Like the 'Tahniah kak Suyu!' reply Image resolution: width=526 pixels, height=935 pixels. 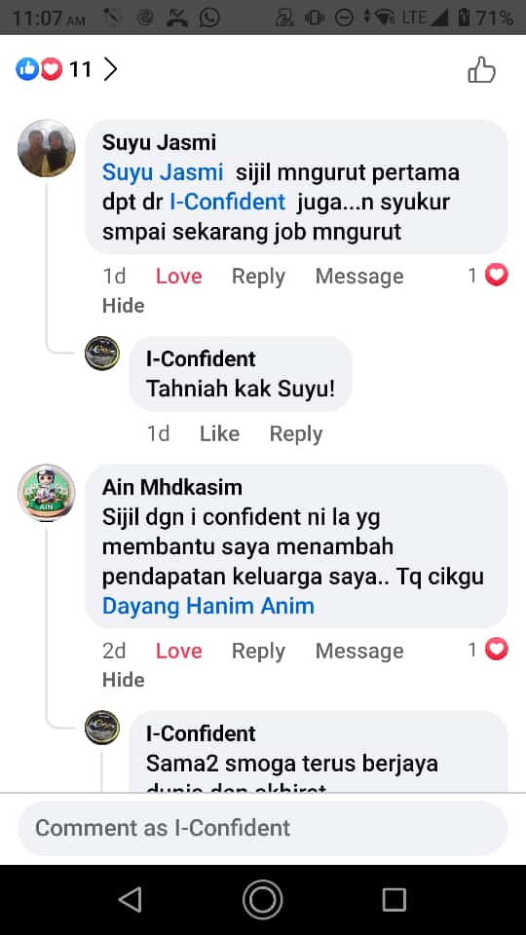pyautogui.click(x=219, y=433)
